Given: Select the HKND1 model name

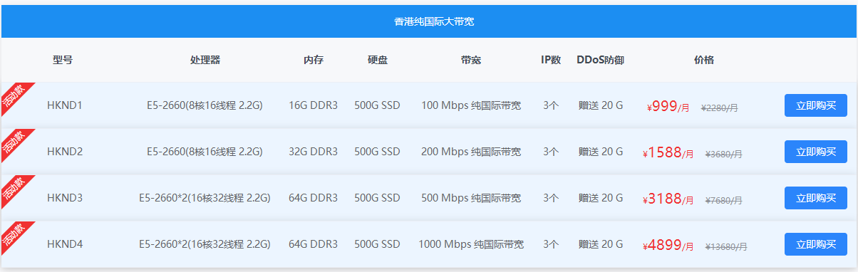Looking at the screenshot, I should (65, 105).
